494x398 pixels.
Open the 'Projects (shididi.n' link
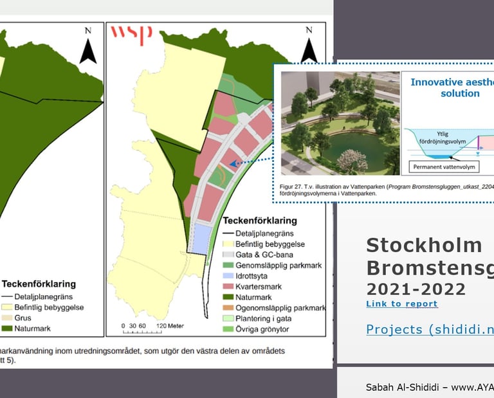coord(430,329)
